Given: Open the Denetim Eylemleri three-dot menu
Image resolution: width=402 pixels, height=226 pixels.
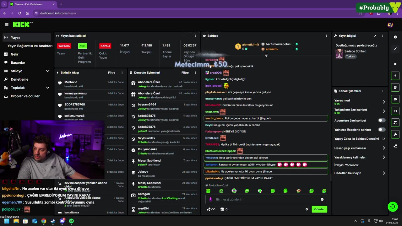Looking at the screenshot, I should (195, 73).
